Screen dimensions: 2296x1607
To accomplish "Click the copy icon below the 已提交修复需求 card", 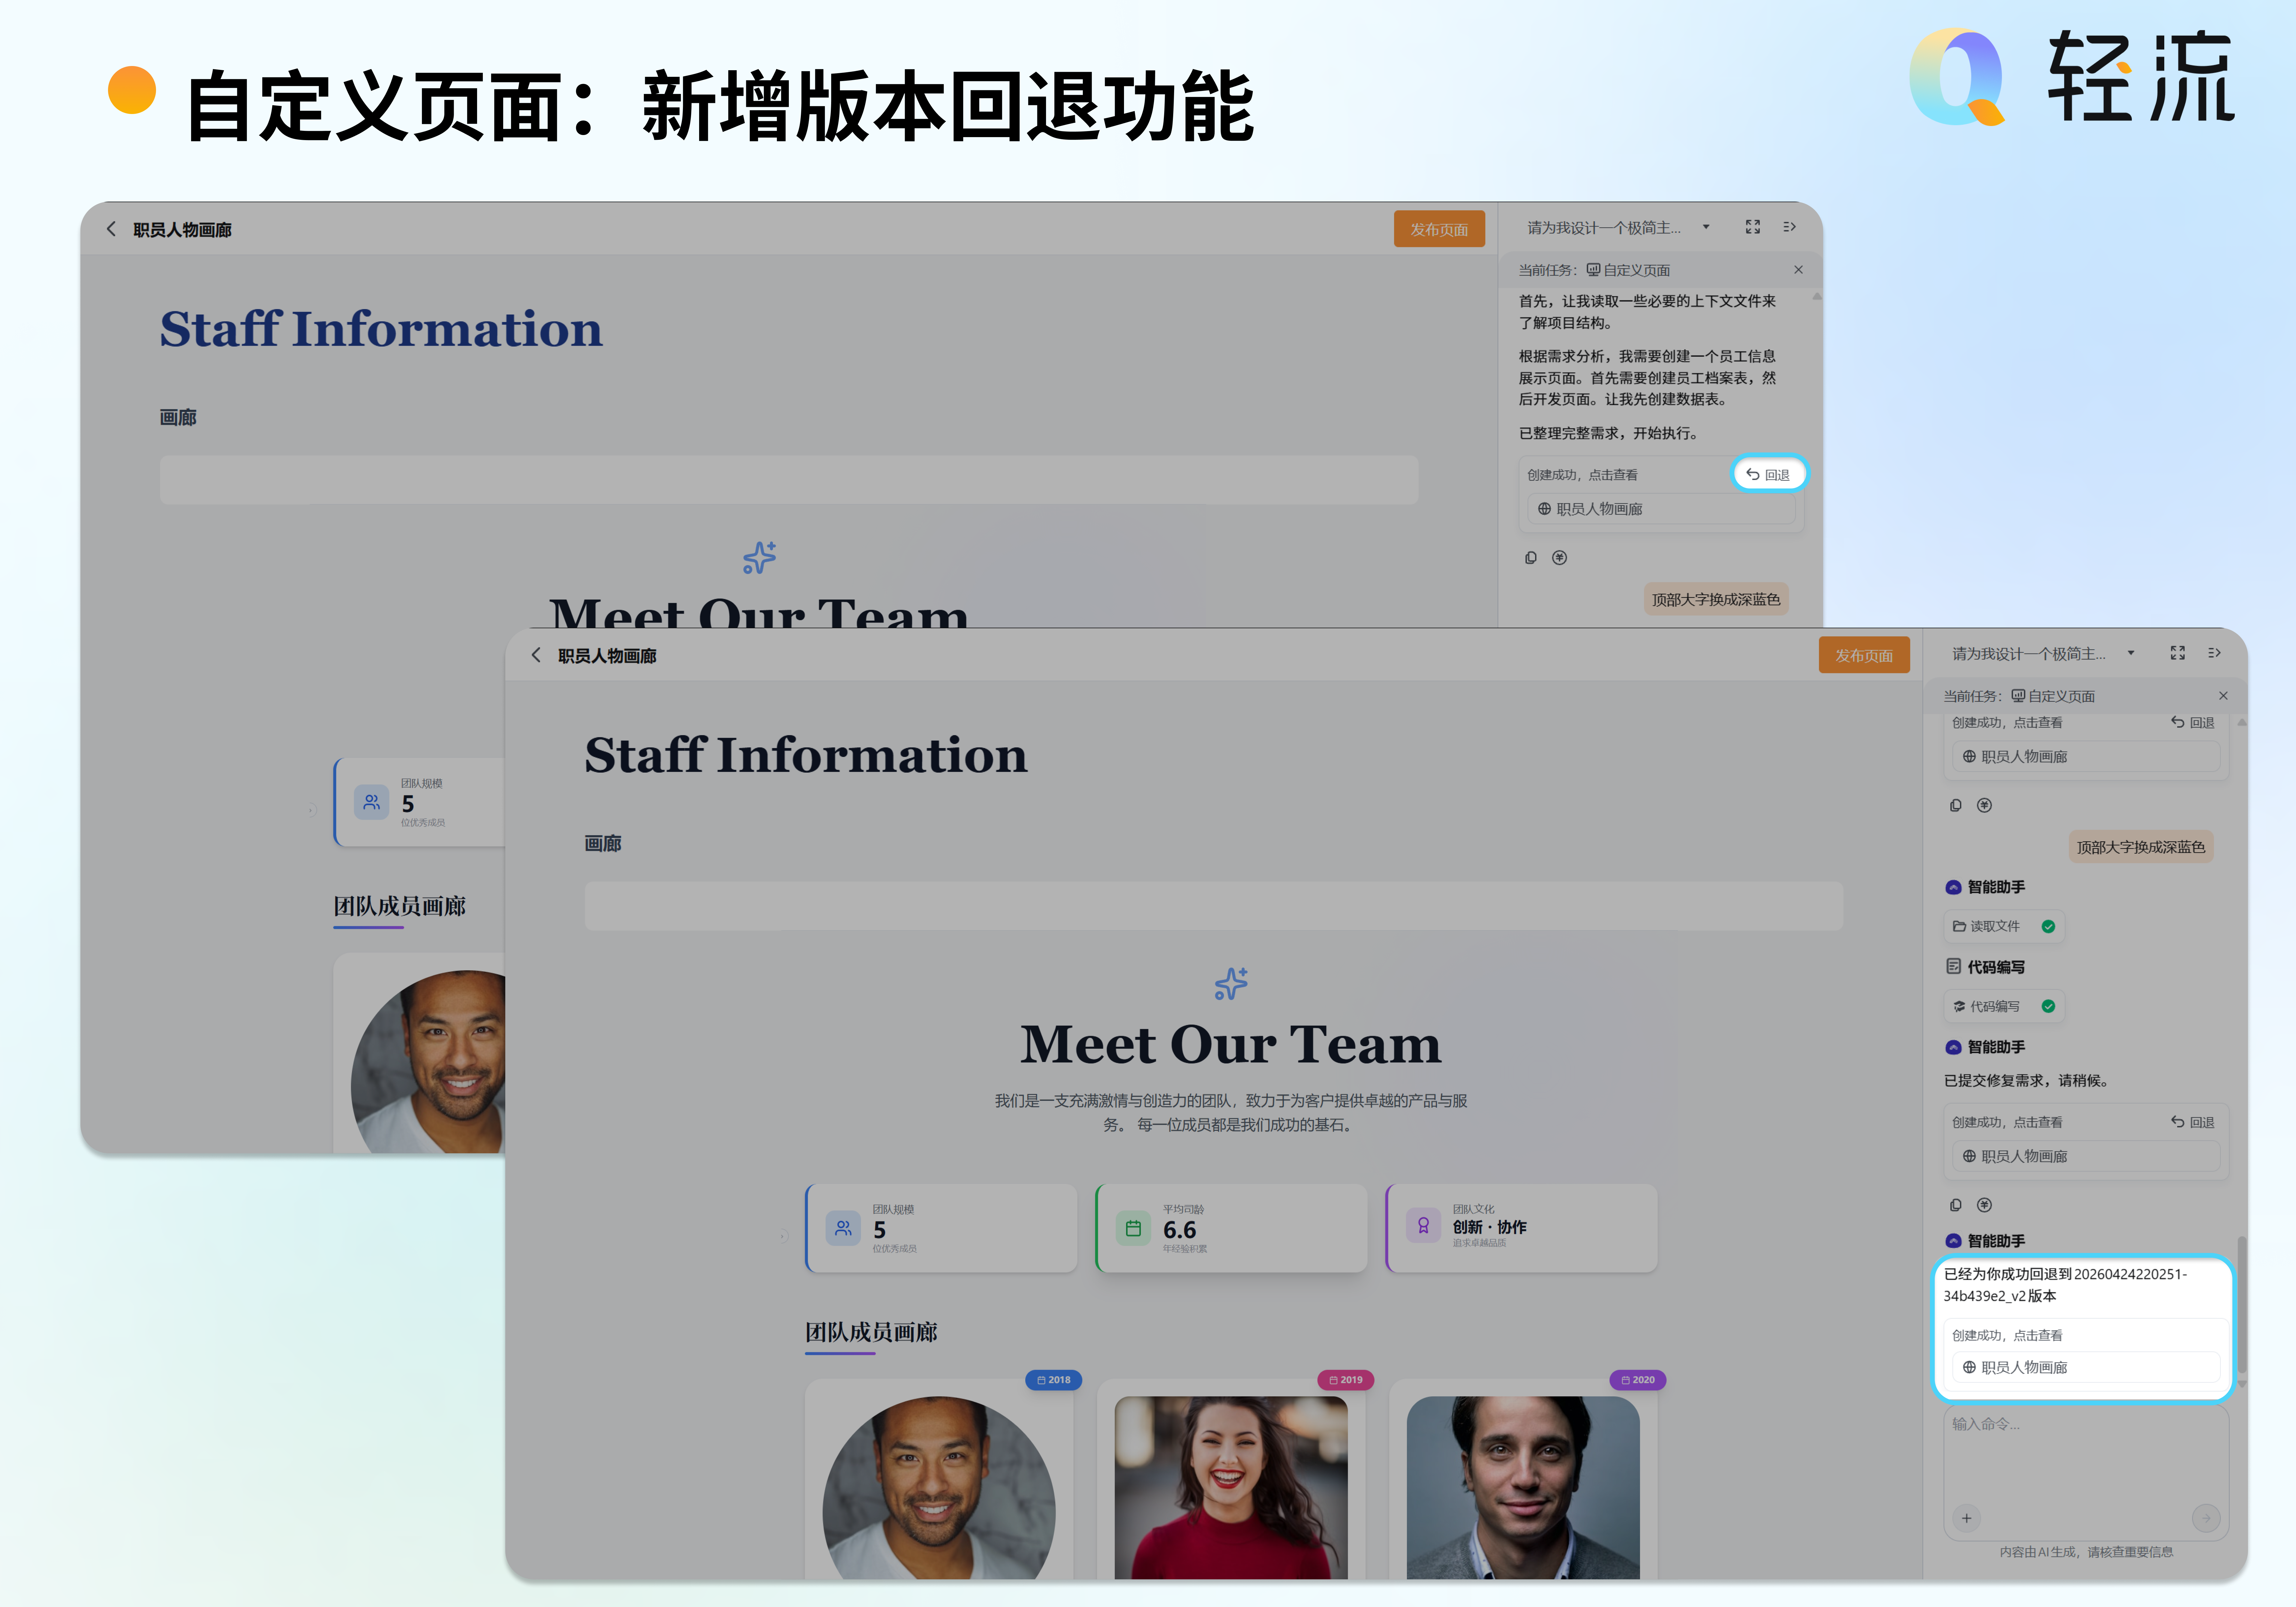I will [x=1956, y=1205].
